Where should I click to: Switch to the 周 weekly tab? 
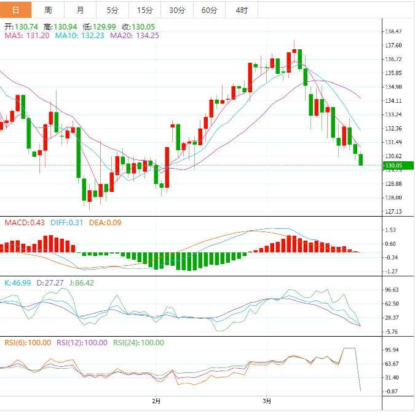point(48,10)
